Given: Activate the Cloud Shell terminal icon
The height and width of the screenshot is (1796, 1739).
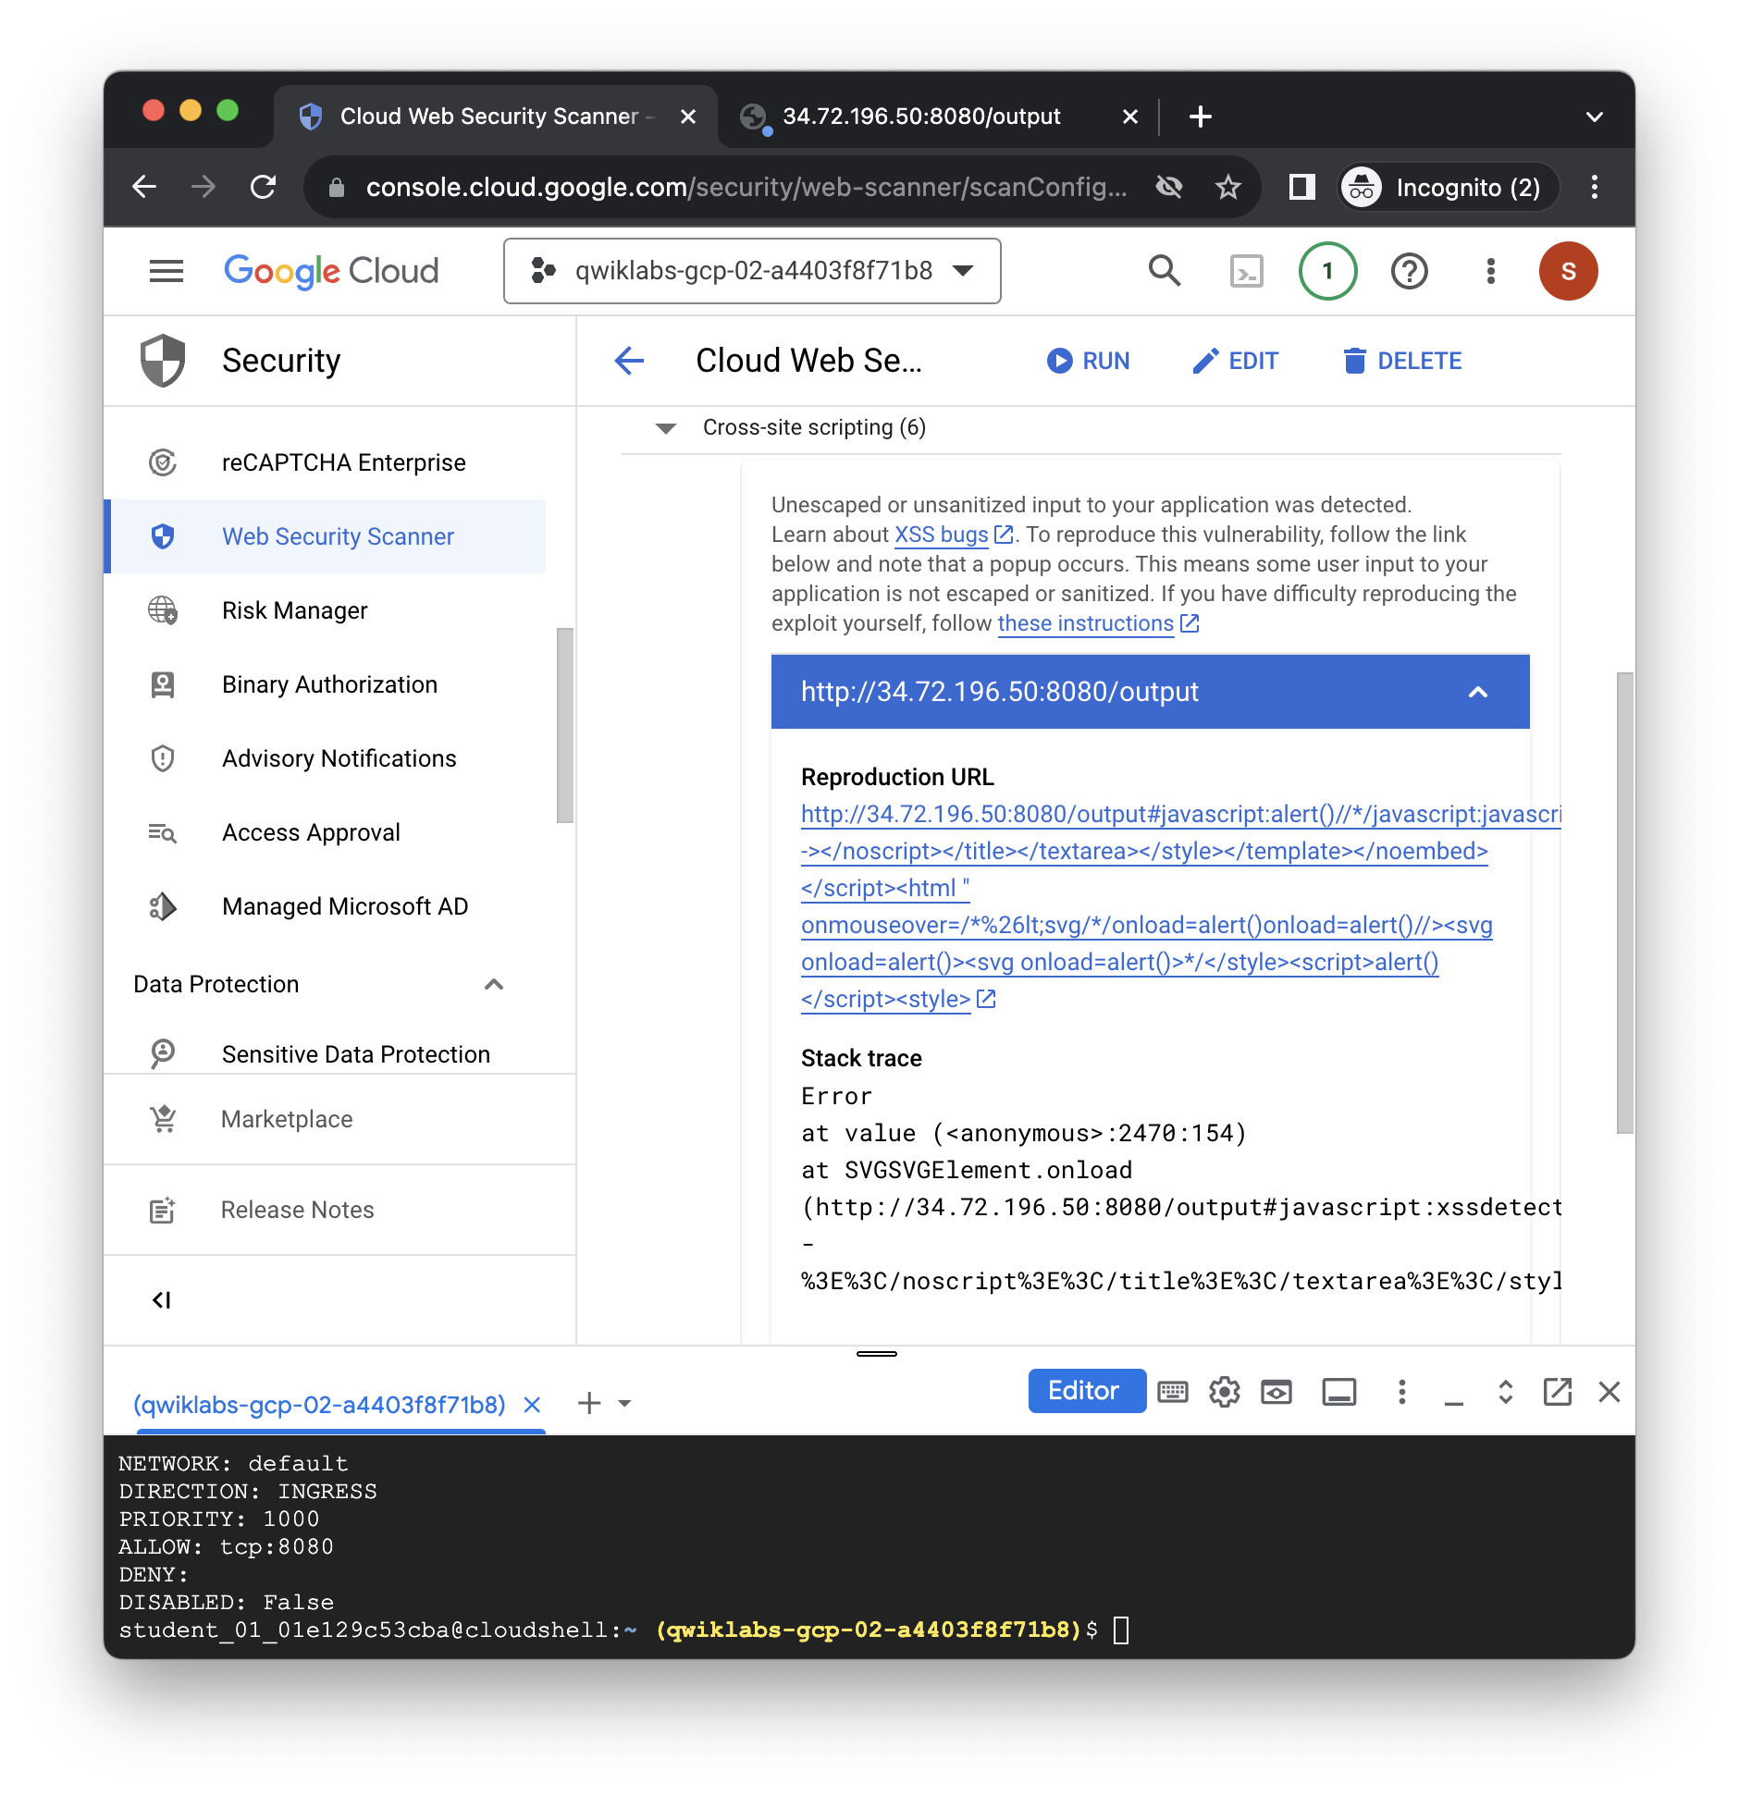Looking at the screenshot, I should [x=1247, y=271].
